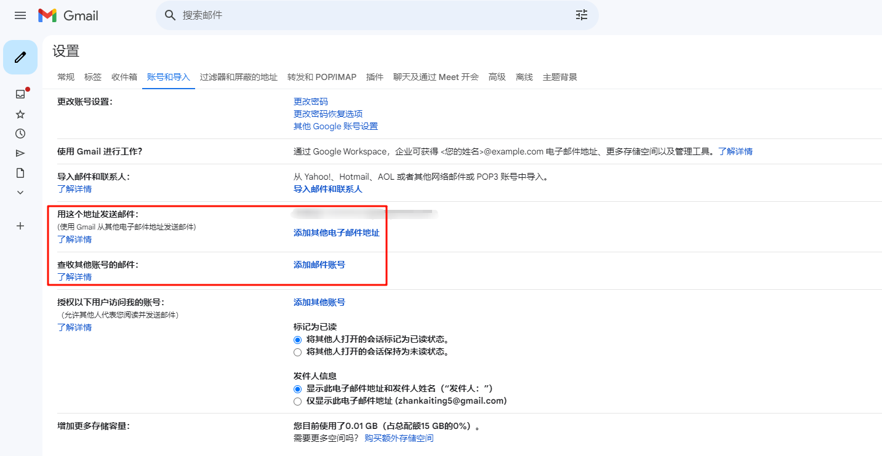882x456 pixels.
Task: Click the 更改密码 link
Action: coord(311,102)
